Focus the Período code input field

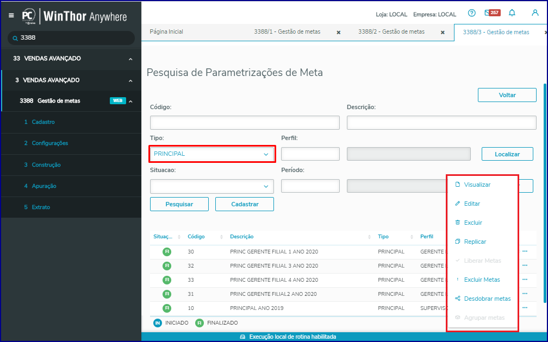[310, 186]
